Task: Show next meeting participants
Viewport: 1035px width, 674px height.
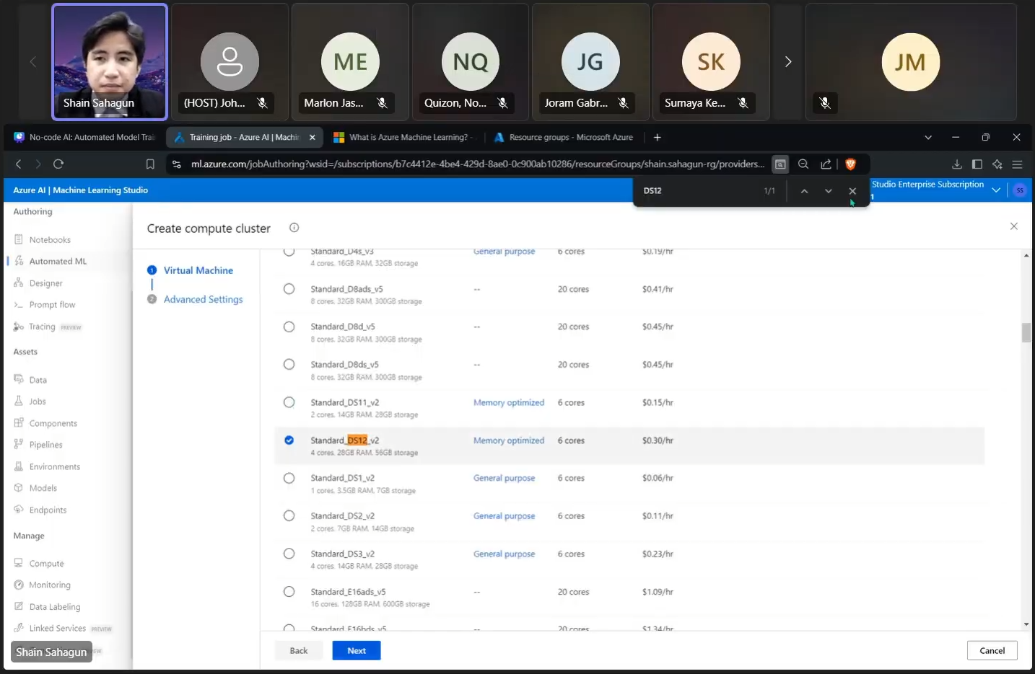Action: click(787, 62)
